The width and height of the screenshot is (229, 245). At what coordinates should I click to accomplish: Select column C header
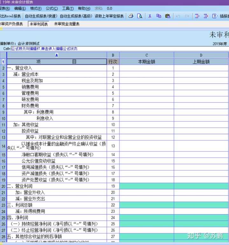click(x=147, y=55)
